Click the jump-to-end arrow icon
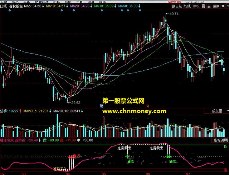The width and height of the screenshot is (229, 175). point(223,6)
